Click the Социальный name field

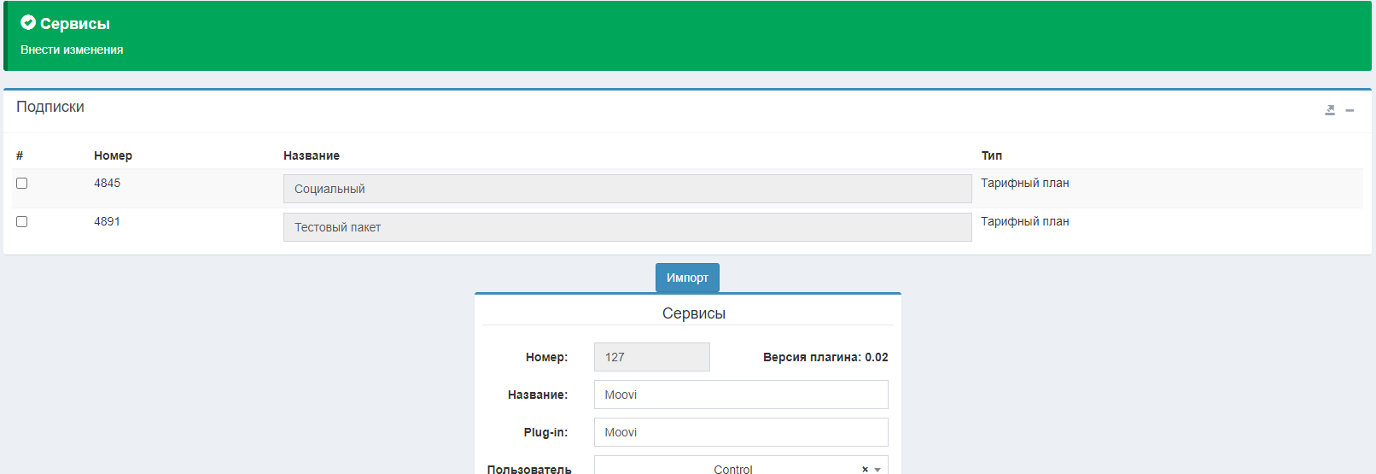pyautogui.click(x=627, y=189)
